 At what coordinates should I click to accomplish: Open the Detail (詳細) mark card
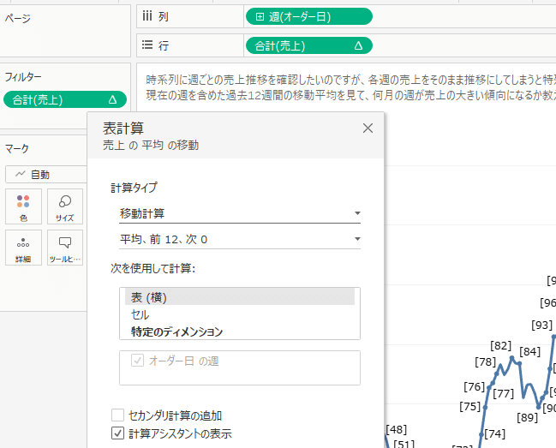point(23,248)
